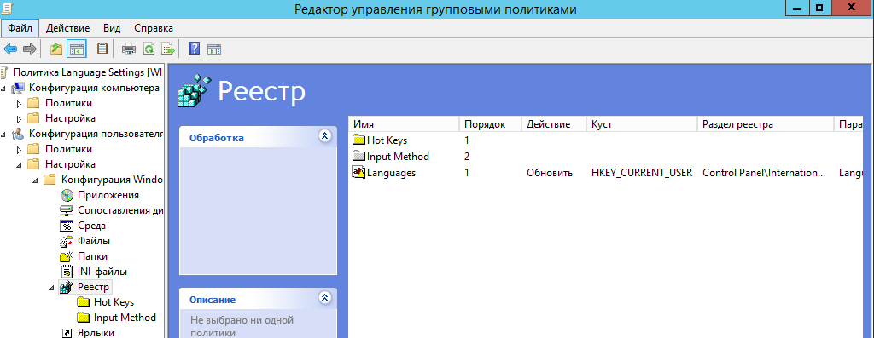Viewport: 874px width, 338px height.
Task: Click the Forward arrow toolbar icon
Action: click(x=30, y=49)
